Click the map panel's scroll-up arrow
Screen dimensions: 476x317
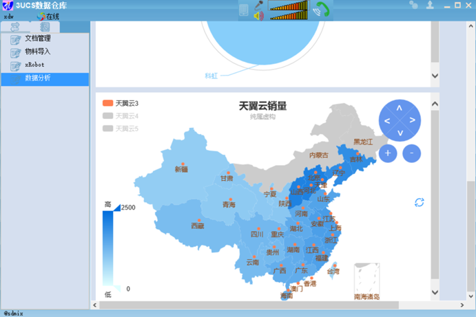pyautogui.click(x=435, y=104)
